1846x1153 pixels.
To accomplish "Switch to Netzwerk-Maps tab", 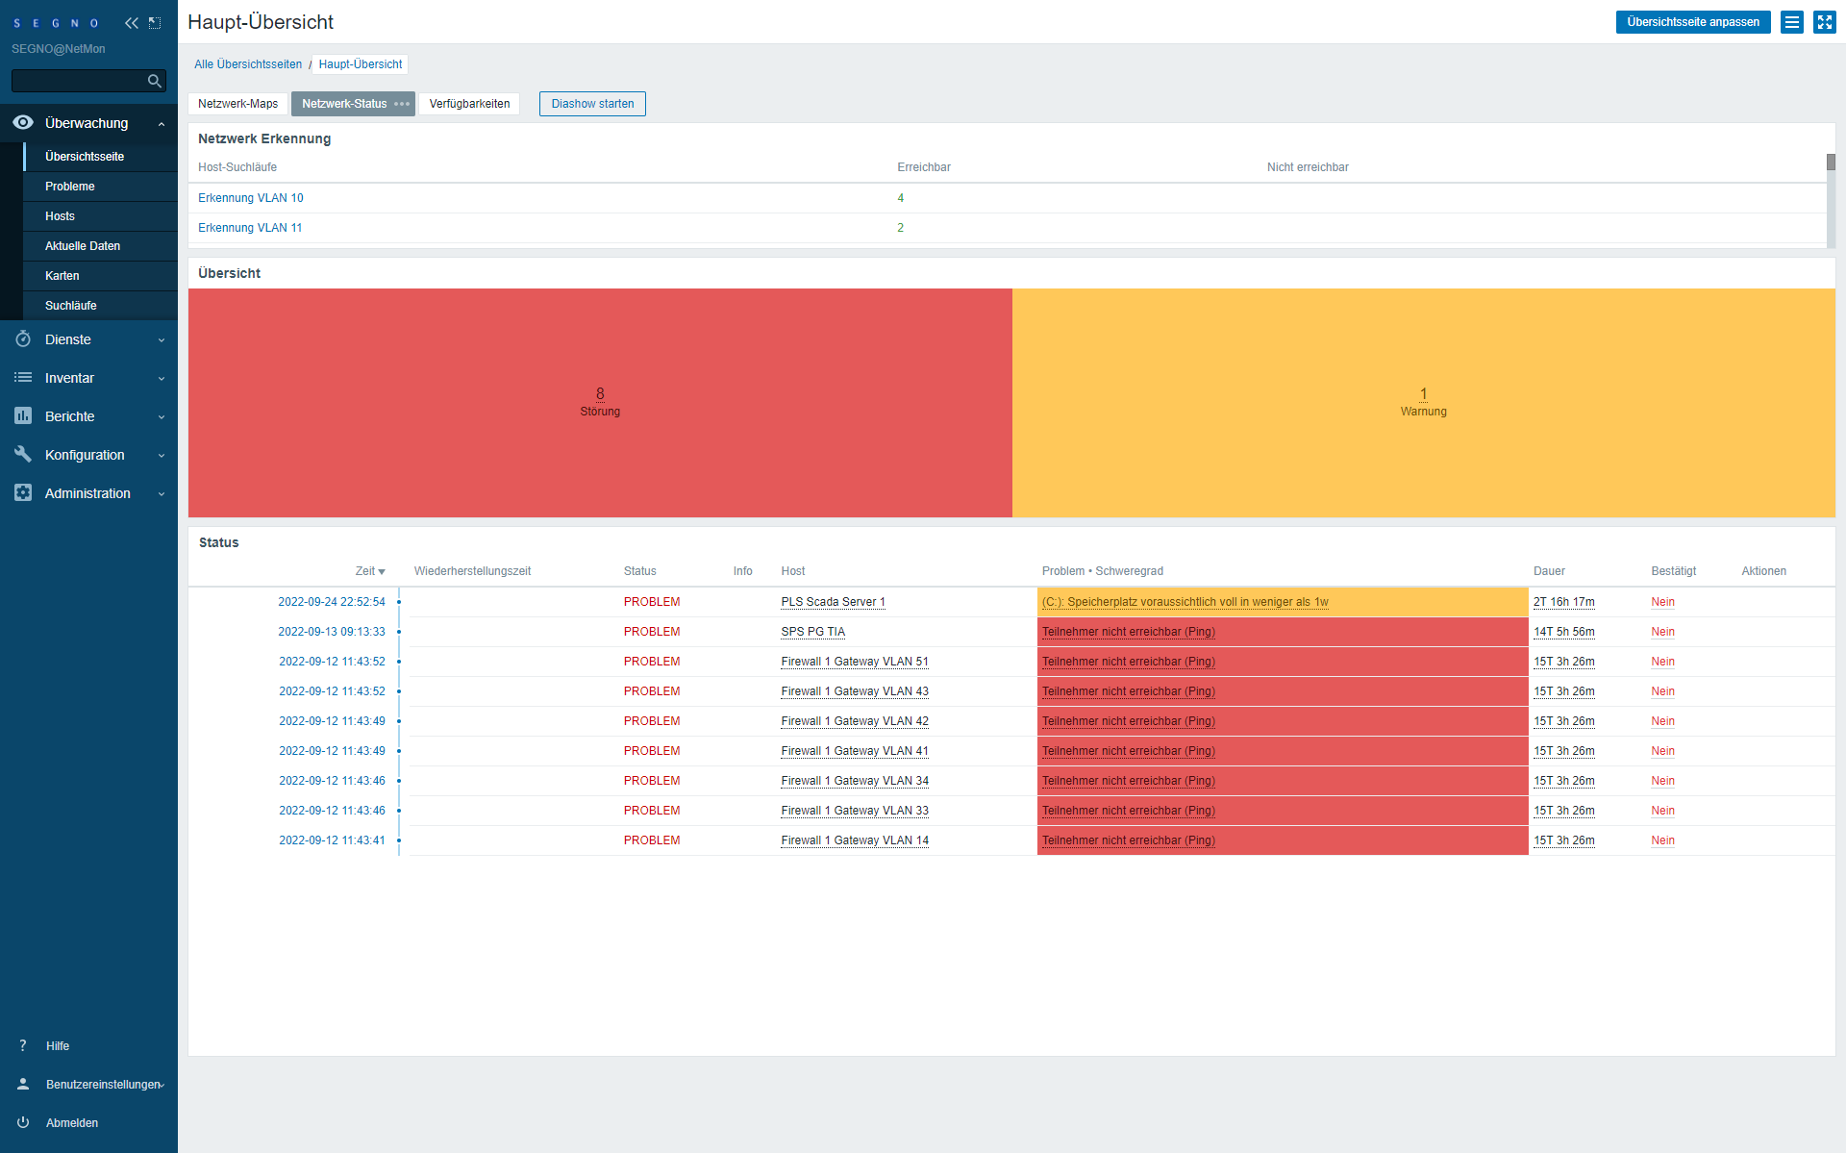I will click(237, 104).
